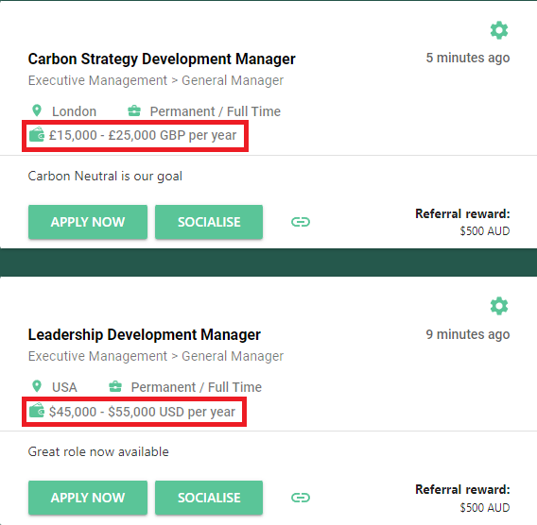Click the USA location pin icon
The height and width of the screenshot is (525, 537).
(x=37, y=386)
